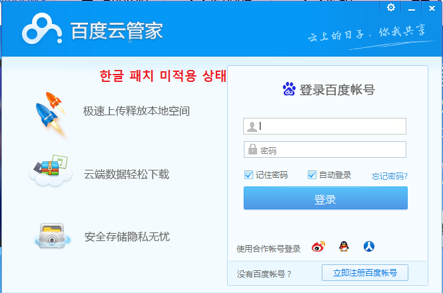Click the 极速上传释放本地空间 text
Screen dimensions: 443x293
click(136, 111)
